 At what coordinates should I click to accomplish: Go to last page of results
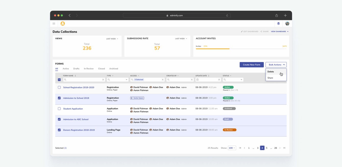tap(284, 148)
